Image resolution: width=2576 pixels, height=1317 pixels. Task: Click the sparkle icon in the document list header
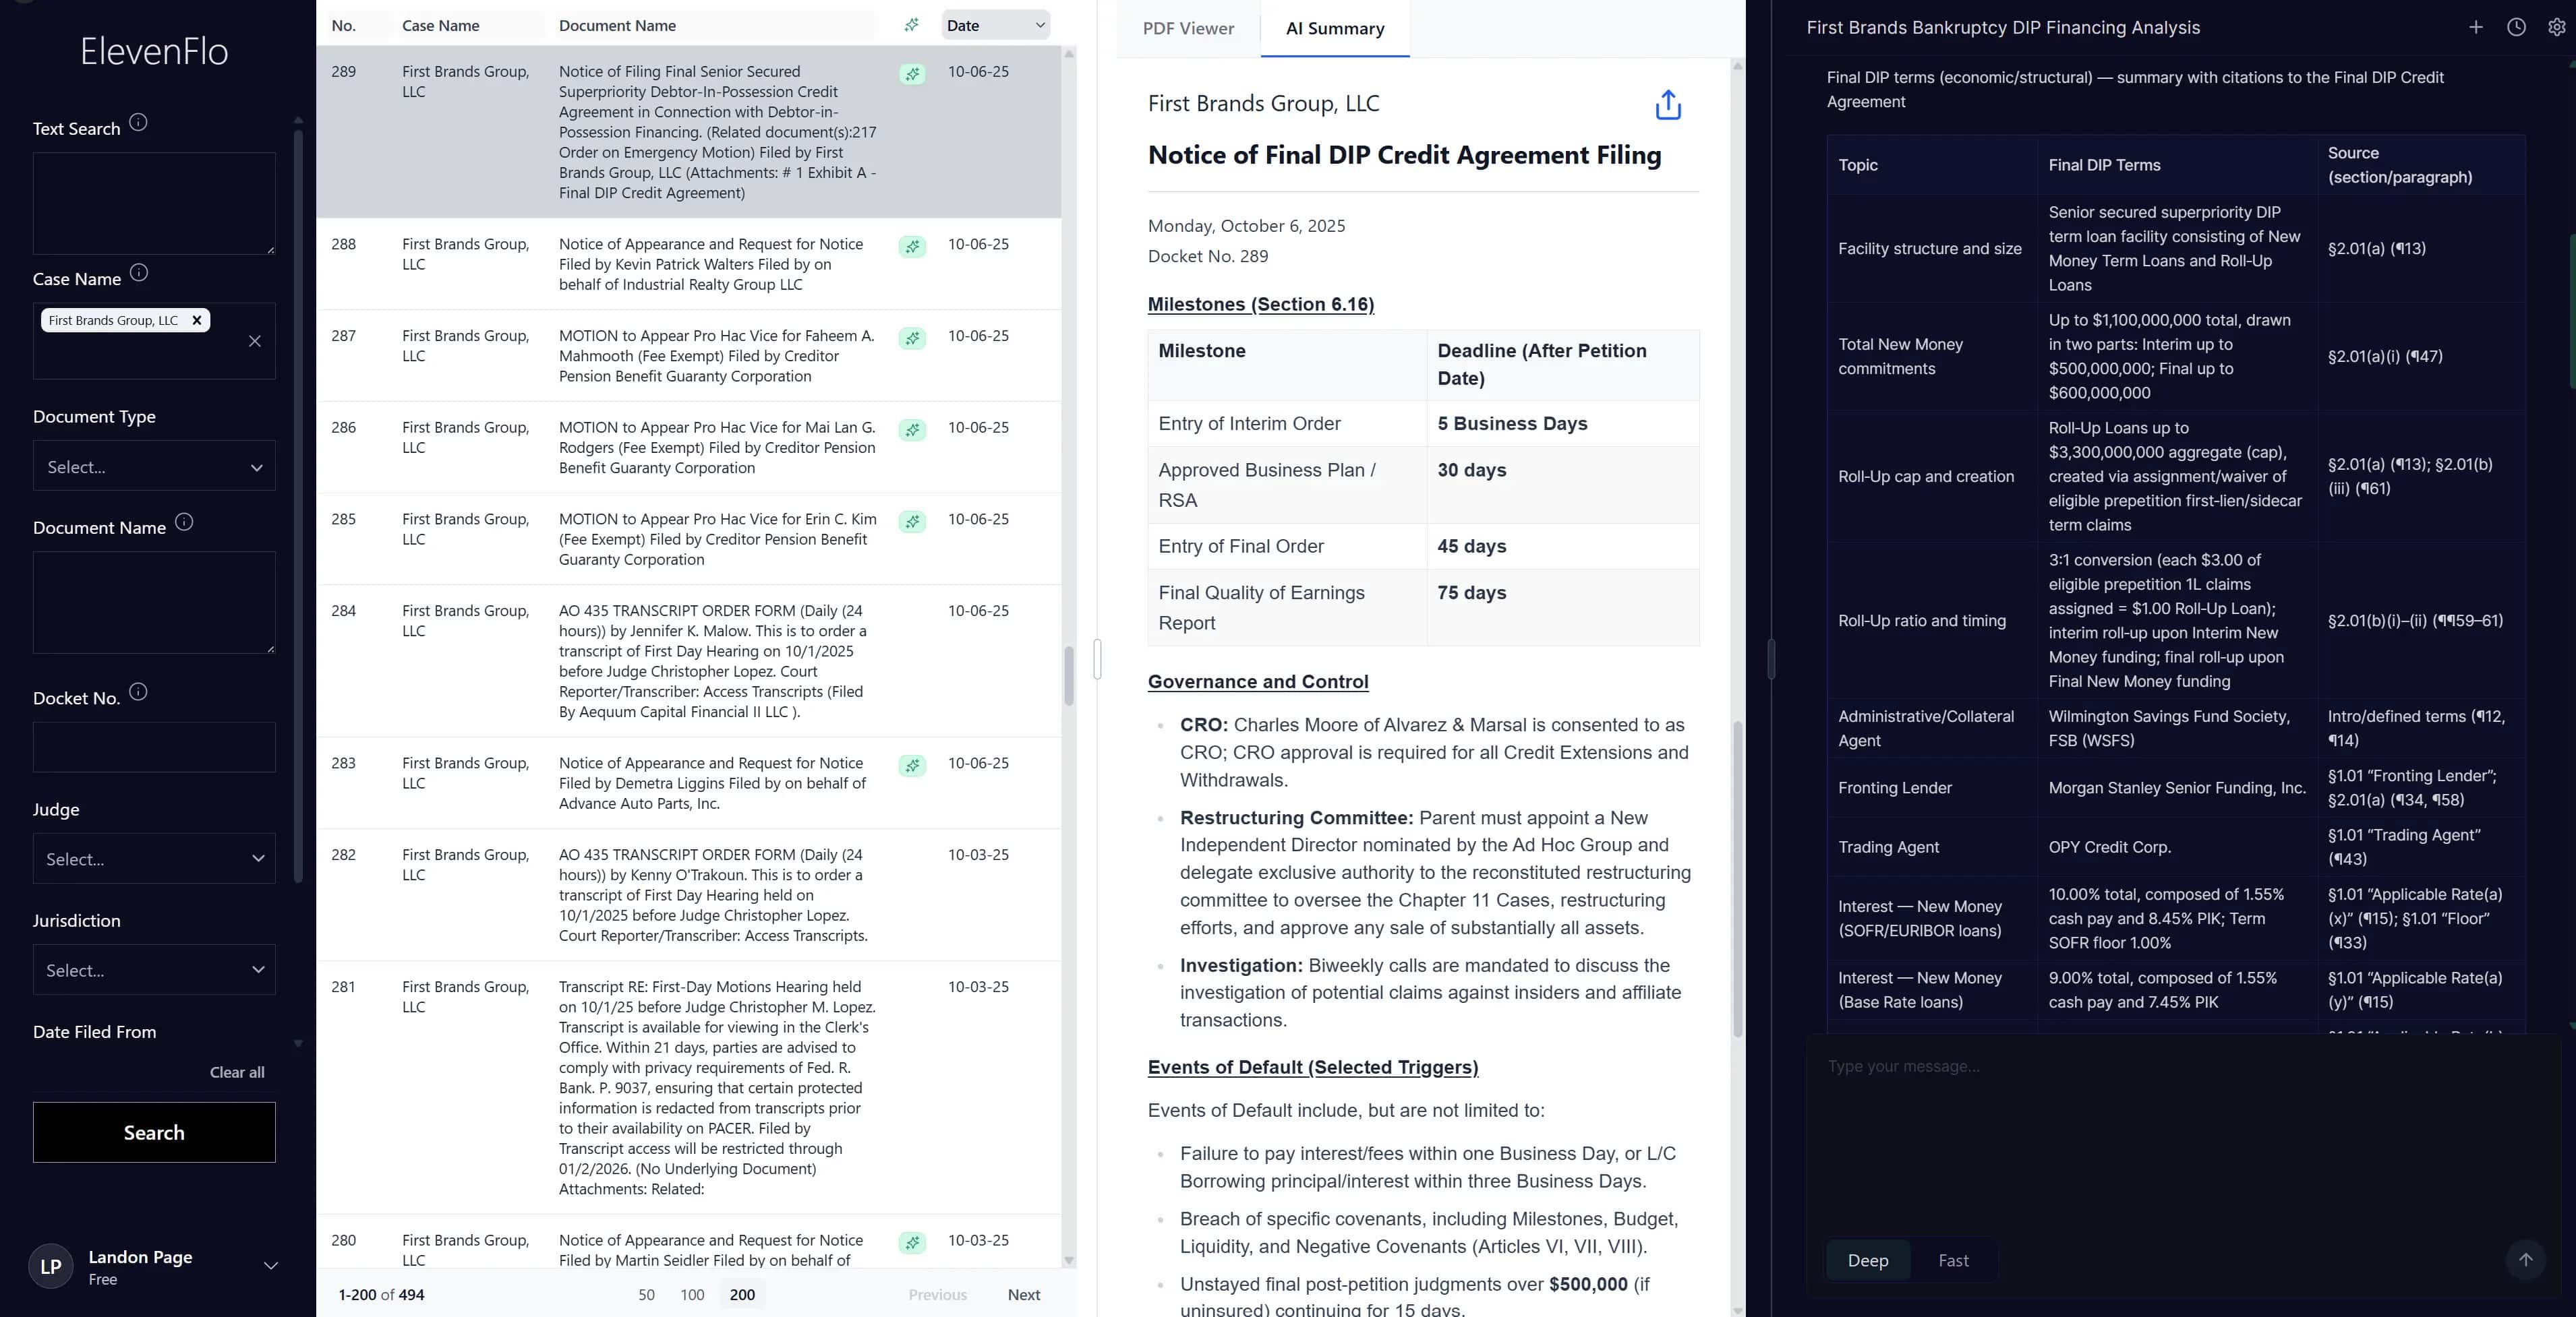coord(911,25)
